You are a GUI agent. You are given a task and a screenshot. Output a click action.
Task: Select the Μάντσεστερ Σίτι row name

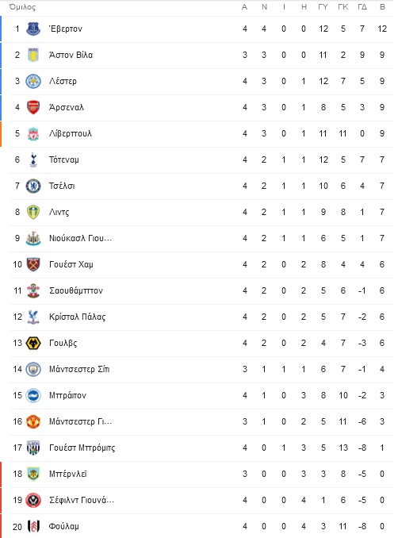(x=79, y=369)
